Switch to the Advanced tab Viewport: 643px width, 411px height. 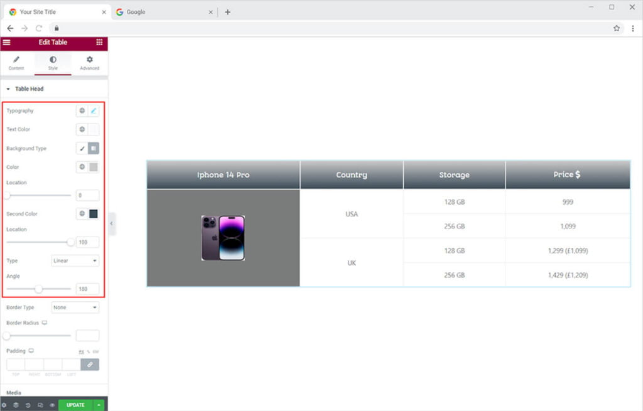click(x=89, y=63)
